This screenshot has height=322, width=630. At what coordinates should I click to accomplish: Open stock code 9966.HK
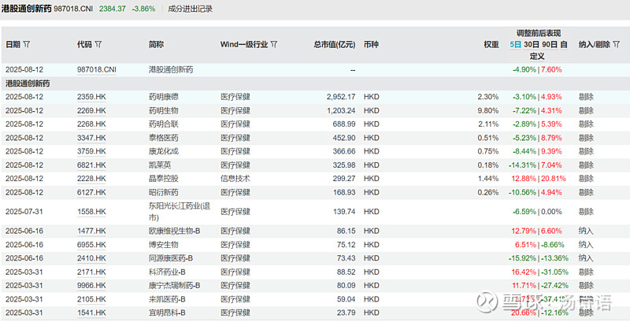[91, 286]
